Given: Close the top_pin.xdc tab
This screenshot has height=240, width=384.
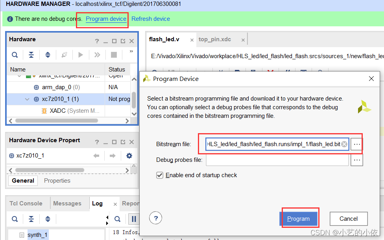Looking at the screenshot, I should (x=243, y=40).
